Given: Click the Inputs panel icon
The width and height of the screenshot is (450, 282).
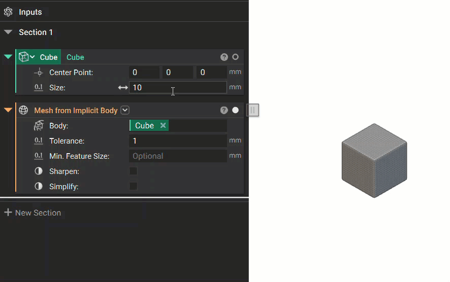Looking at the screenshot, I should [8, 12].
